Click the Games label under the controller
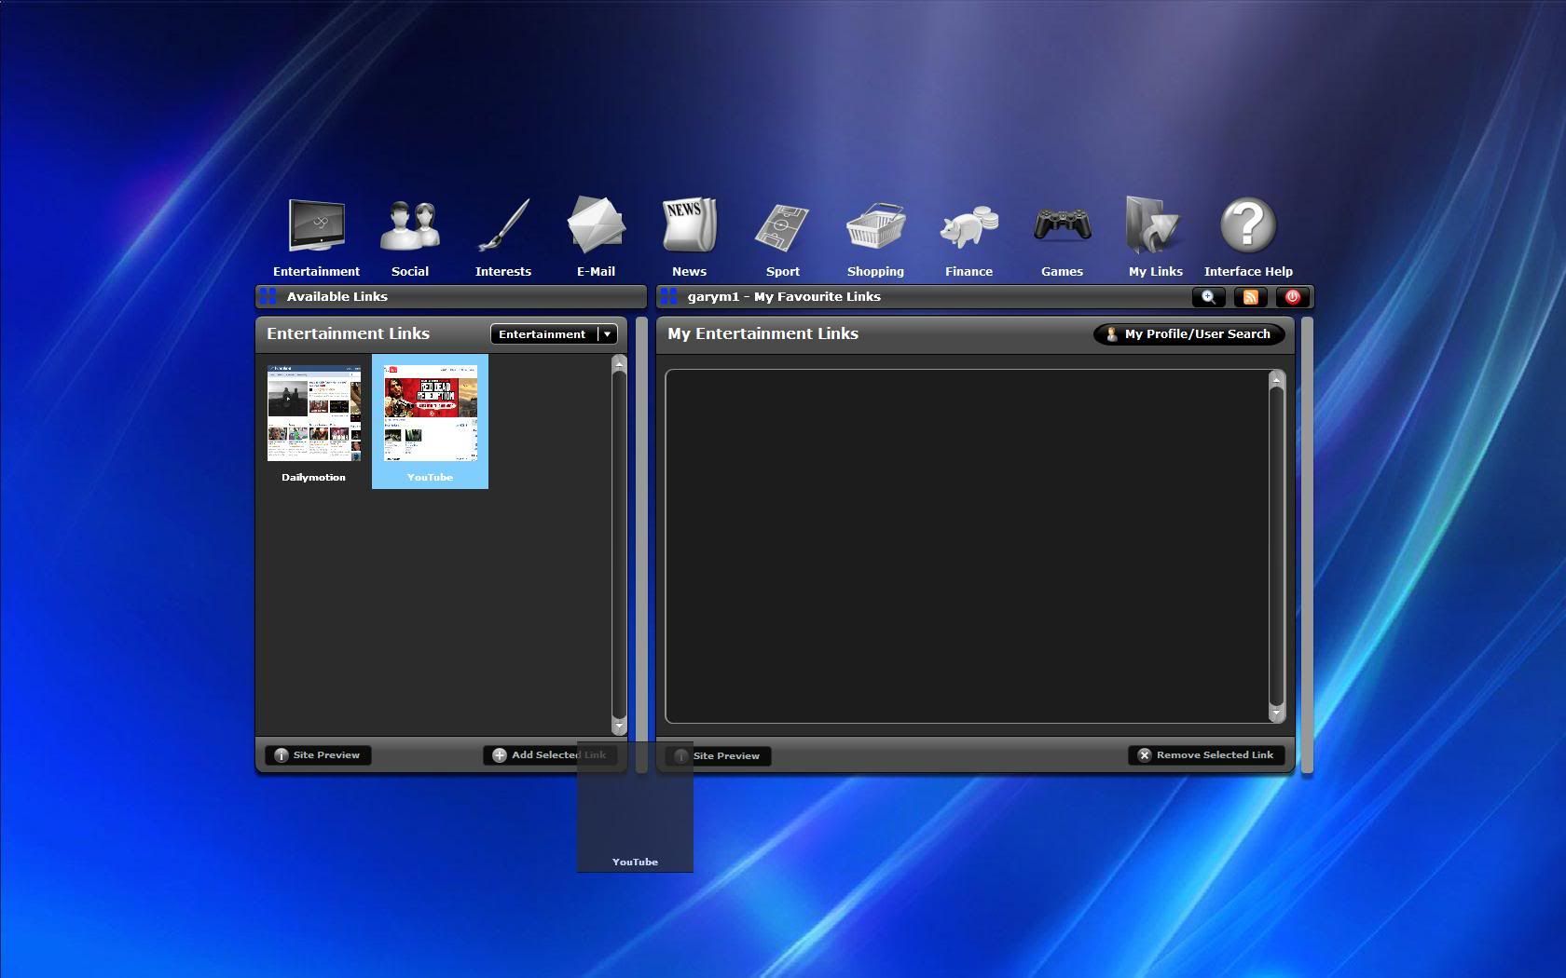Image resolution: width=1566 pixels, height=978 pixels. click(1062, 272)
